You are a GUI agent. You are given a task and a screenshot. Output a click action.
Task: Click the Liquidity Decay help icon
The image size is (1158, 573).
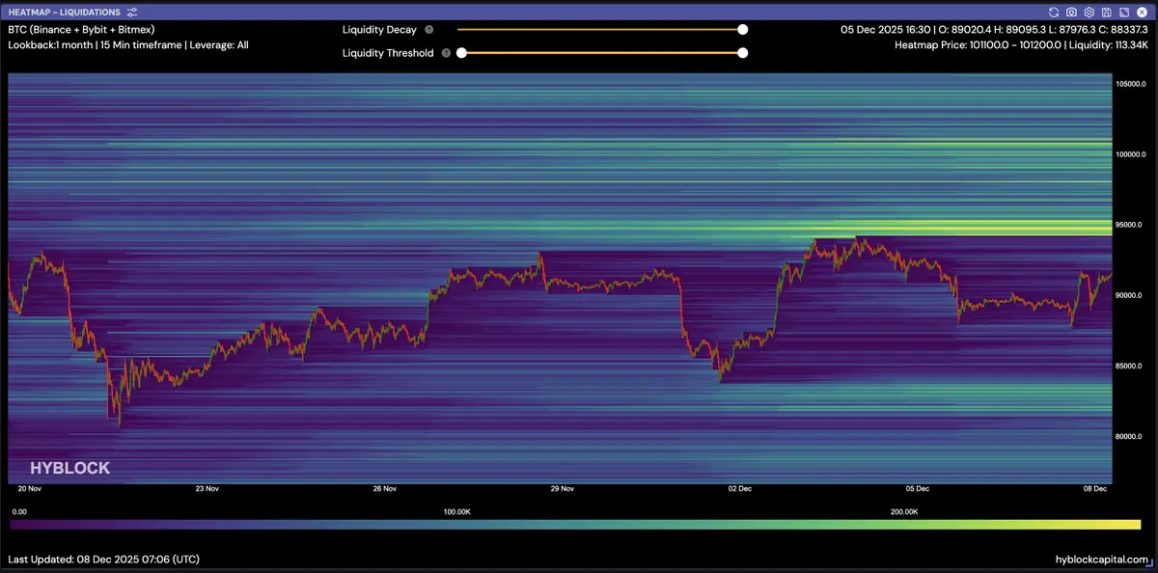point(428,30)
